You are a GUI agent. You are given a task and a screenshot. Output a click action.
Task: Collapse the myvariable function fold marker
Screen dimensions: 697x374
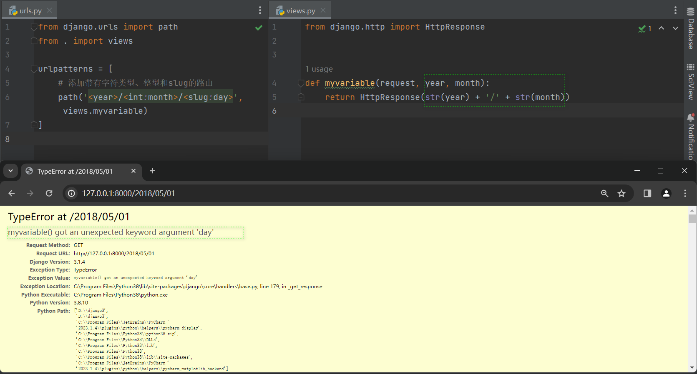301,83
